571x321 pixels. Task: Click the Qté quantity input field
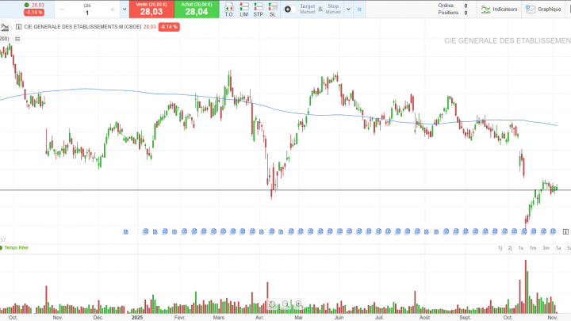tap(87, 13)
